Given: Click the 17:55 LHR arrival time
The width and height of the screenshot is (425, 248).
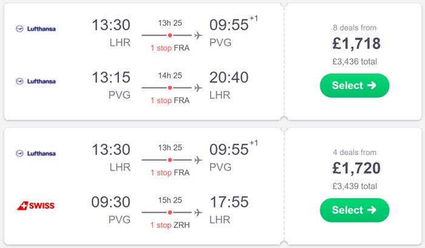Looking at the screenshot, I should click(x=229, y=202).
